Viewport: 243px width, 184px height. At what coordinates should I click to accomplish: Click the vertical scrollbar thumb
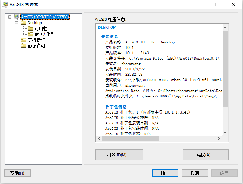(x=225, y=69)
